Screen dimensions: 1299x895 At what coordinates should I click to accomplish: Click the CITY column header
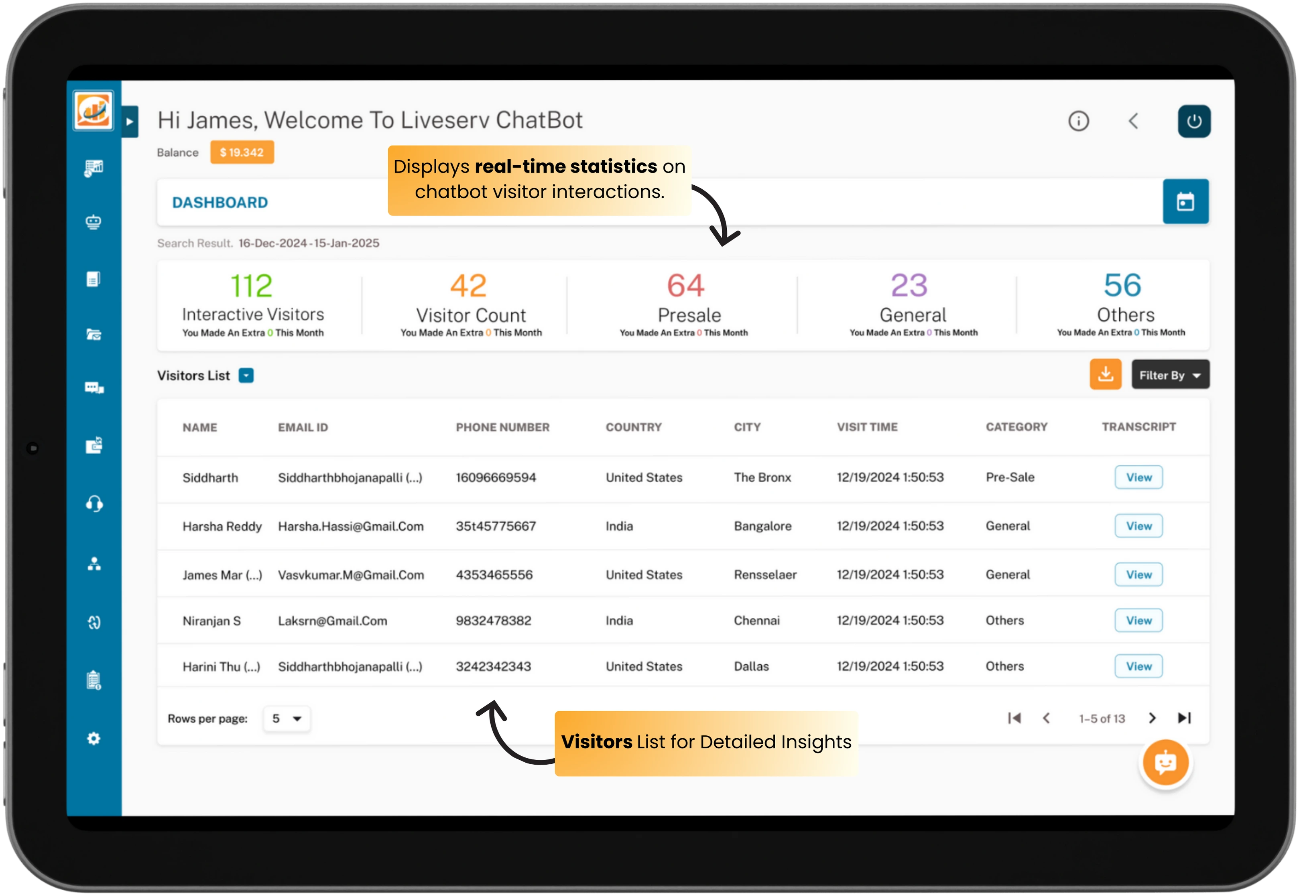click(x=747, y=427)
